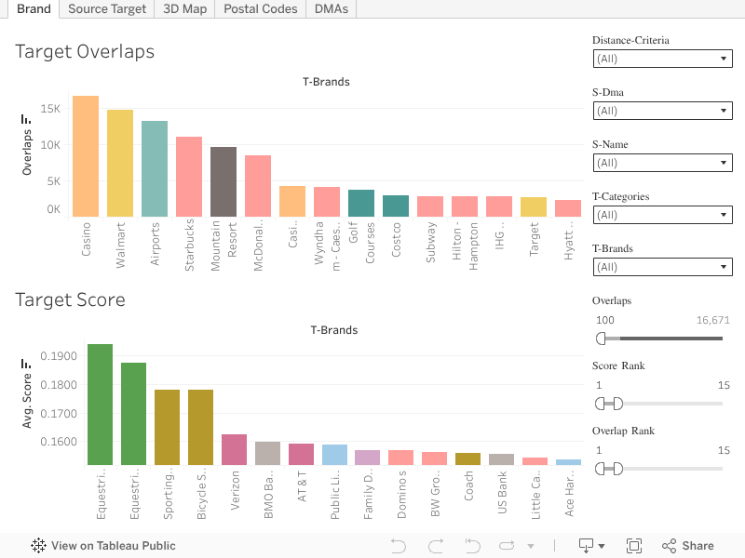The height and width of the screenshot is (558, 745).
Task: Go to the Postal Codes tab
Action: click(261, 8)
